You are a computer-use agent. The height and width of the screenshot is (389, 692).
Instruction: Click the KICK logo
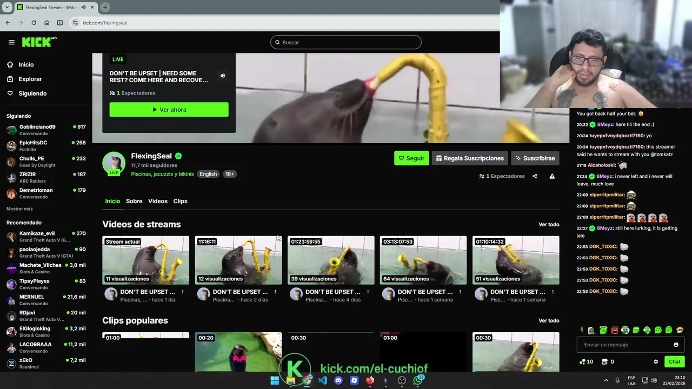click(x=39, y=42)
